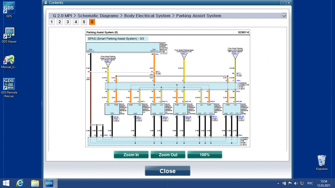
Task: Click the Internet Explorer taskbar icon
Action: click(20, 183)
